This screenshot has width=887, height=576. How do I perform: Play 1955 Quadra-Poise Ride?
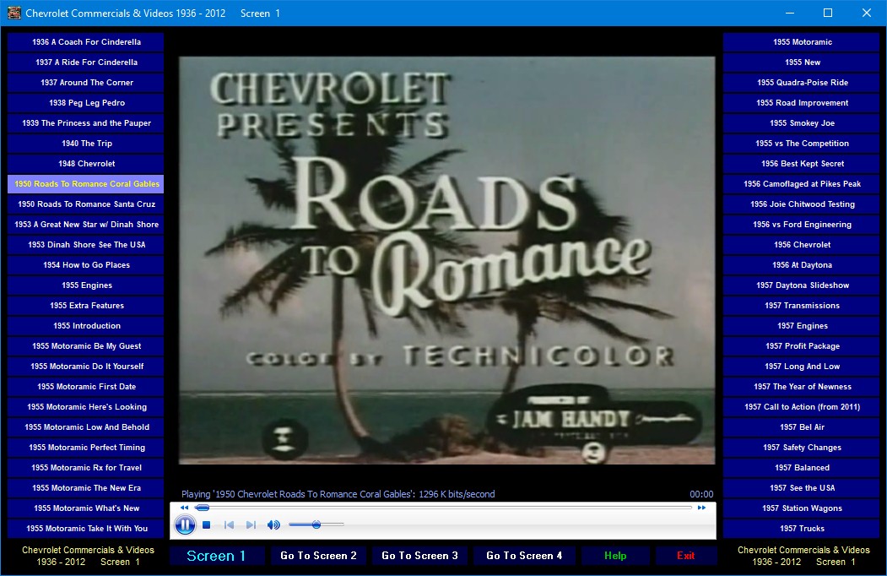[802, 83]
